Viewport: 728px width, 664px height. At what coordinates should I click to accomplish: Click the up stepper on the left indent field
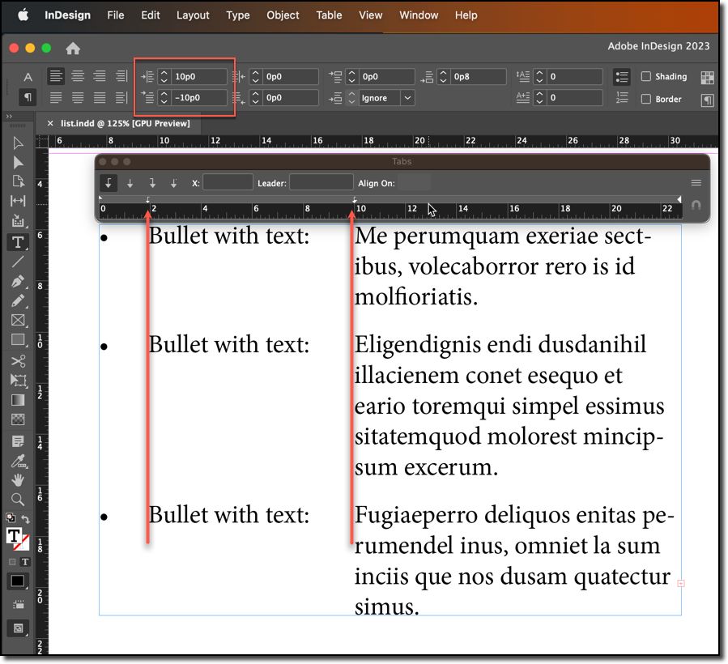(x=164, y=72)
